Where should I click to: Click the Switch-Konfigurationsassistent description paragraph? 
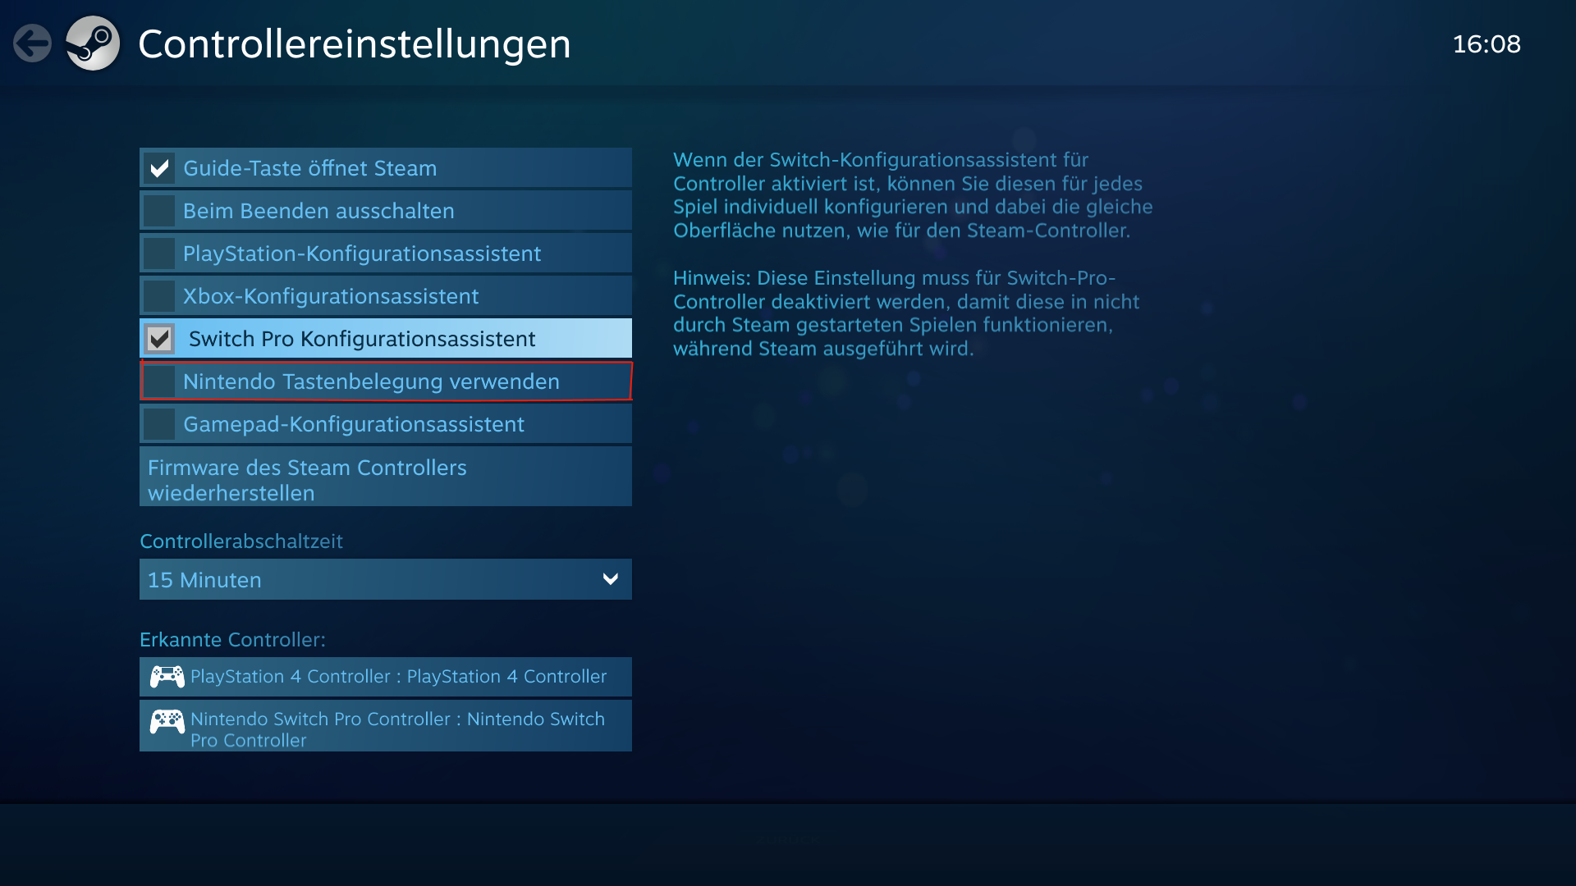(913, 195)
